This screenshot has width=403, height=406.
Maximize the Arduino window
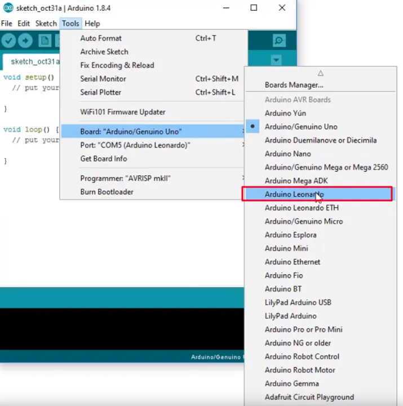point(254,8)
